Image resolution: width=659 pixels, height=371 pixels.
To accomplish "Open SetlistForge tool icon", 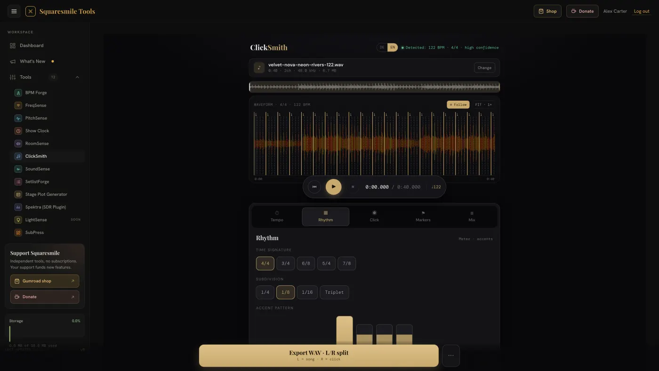I will click(18, 182).
